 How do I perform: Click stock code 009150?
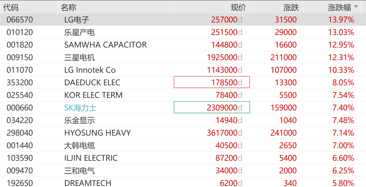tap(20, 57)
